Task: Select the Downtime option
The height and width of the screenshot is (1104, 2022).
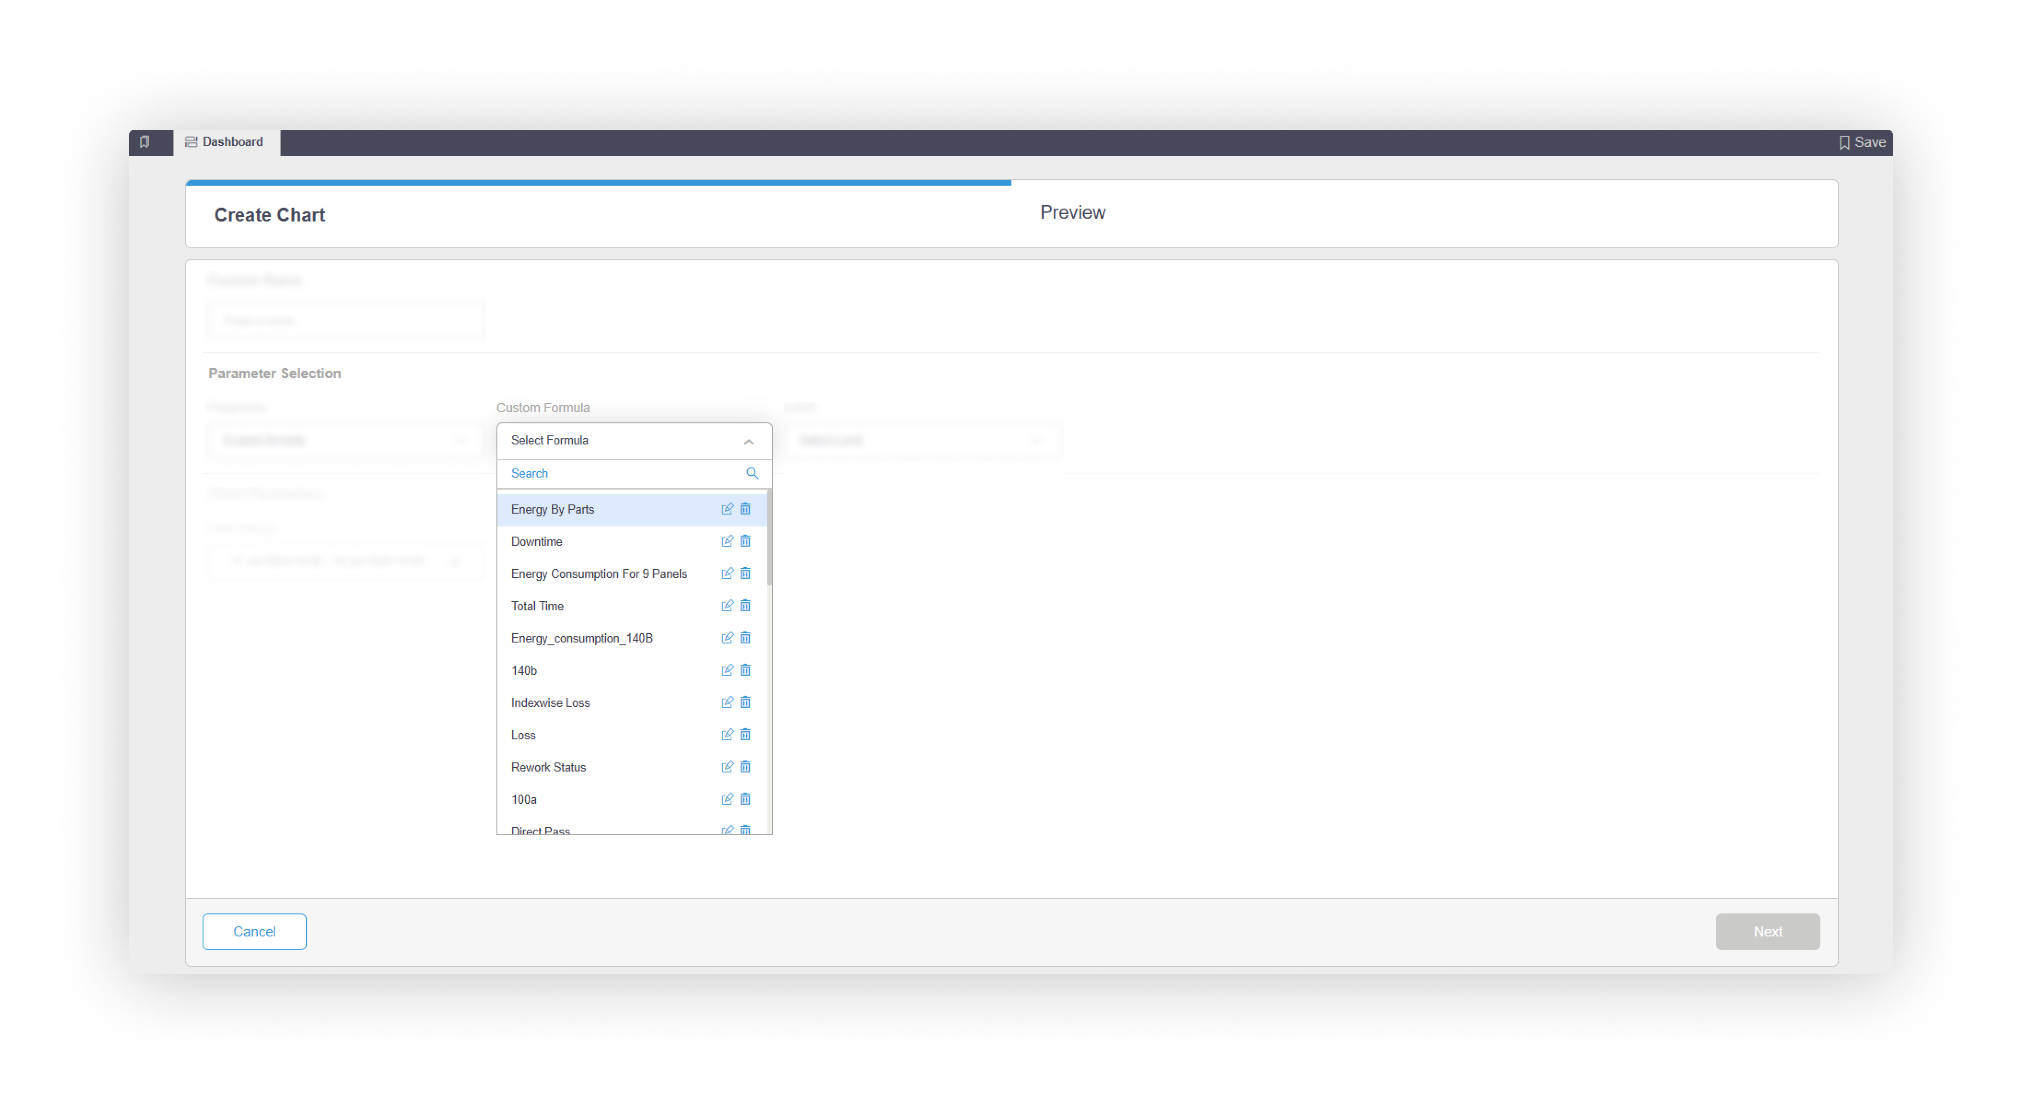Action: pyautogui.click(x=632, y=541)
